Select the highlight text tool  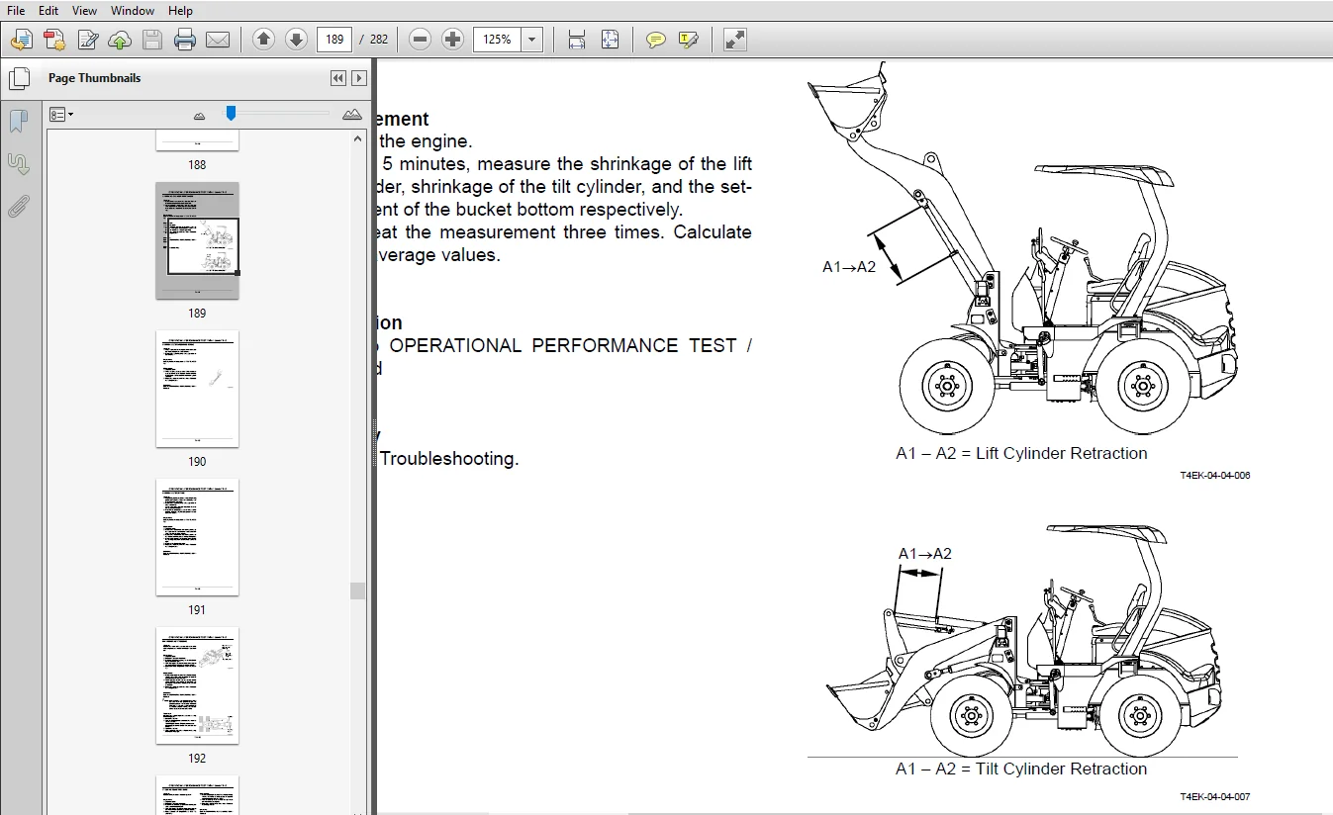pos(689,40)
